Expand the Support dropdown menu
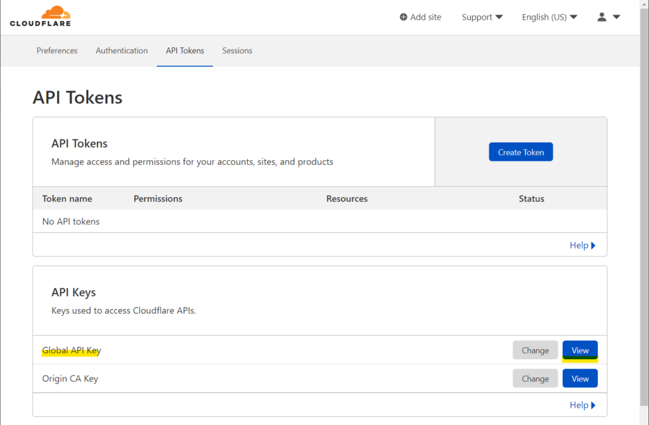The width and height of the screenshot is (649, 425). point(482,17)
